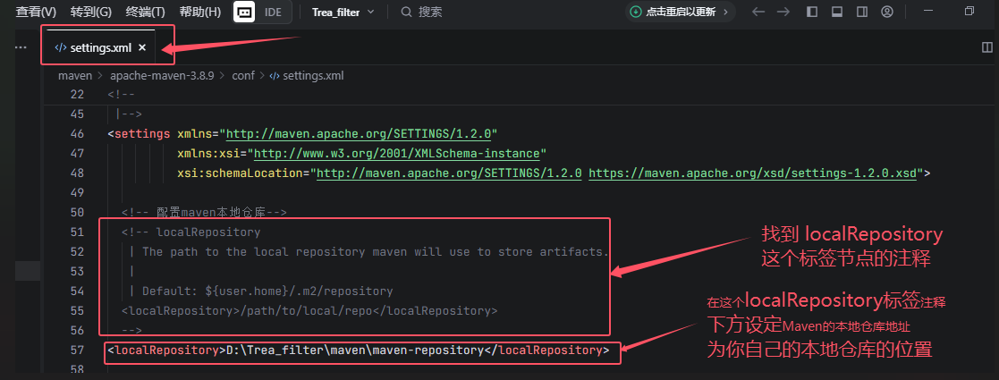The width and height of the screenshot is (999, 380).
Task: Click the 点击重启以更新 update button
Action: (680, 13)
